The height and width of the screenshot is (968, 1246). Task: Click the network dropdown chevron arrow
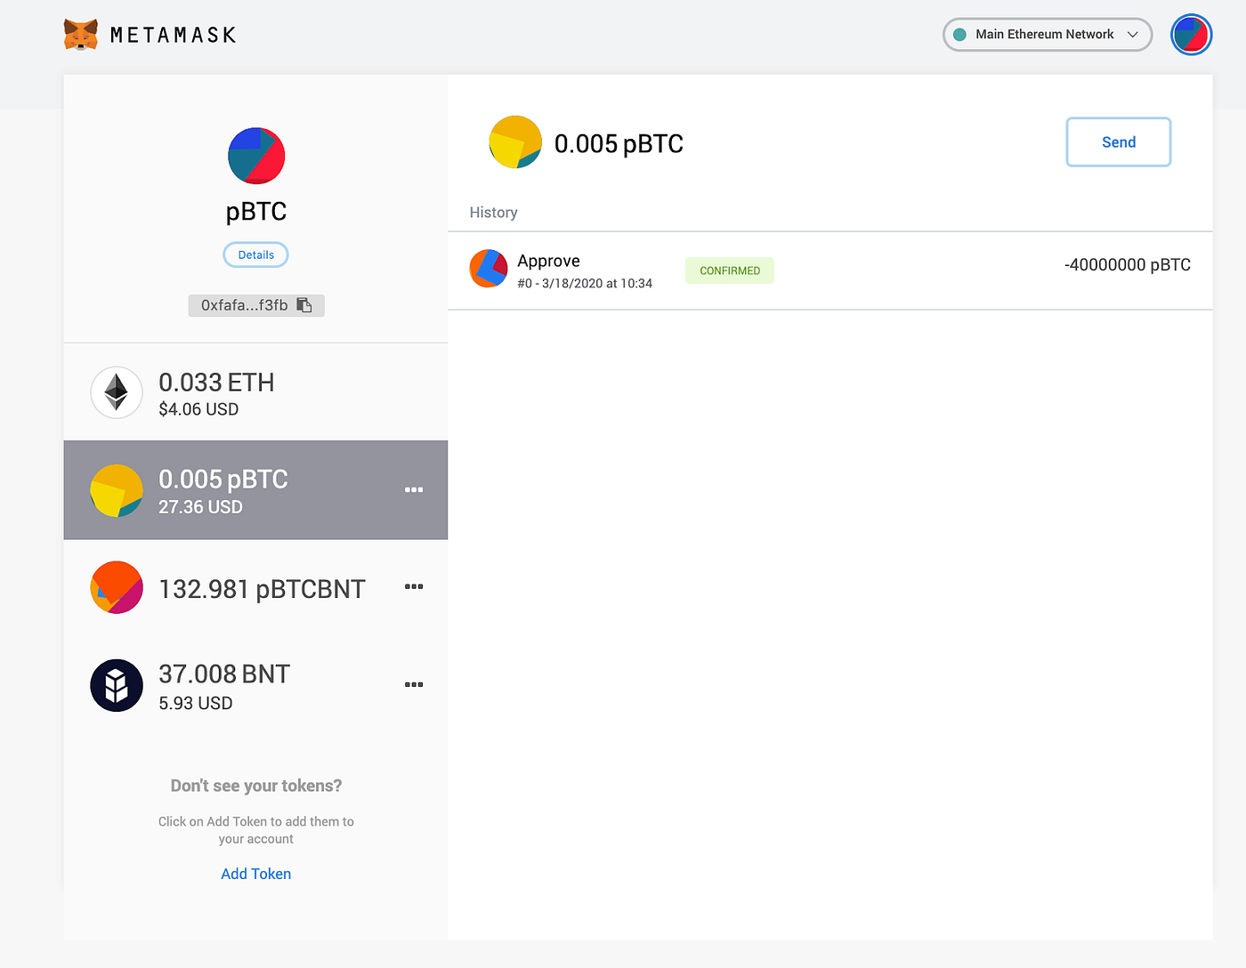point(1133,35)
